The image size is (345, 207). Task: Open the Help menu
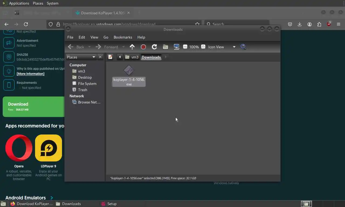141,37
